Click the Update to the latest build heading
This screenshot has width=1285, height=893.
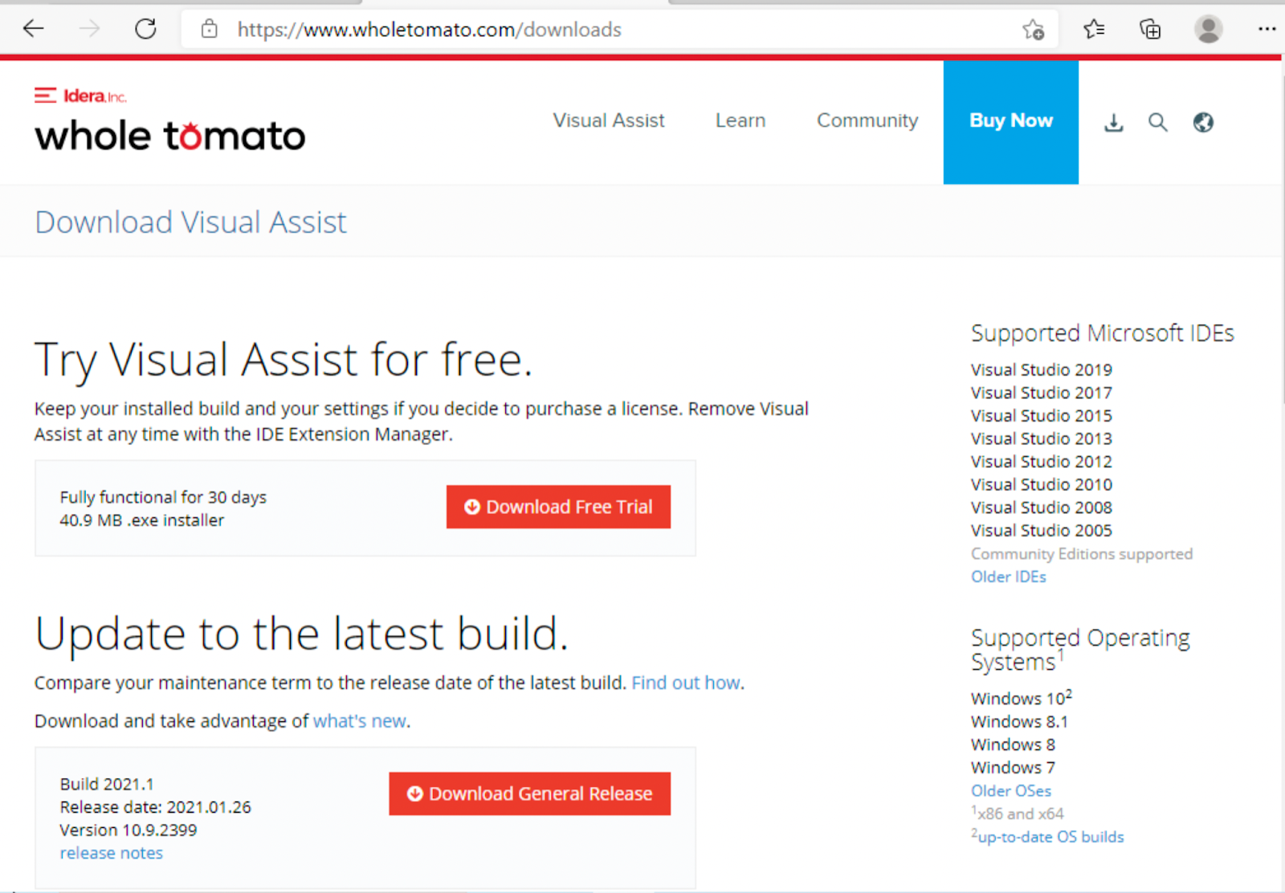pos(301,634)
